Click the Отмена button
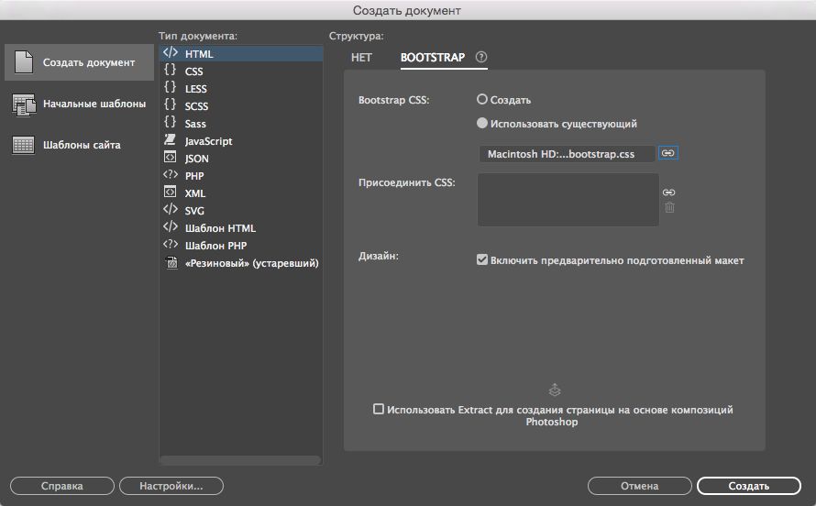Screen dimensions: 816x506 [x=640, y=486]
